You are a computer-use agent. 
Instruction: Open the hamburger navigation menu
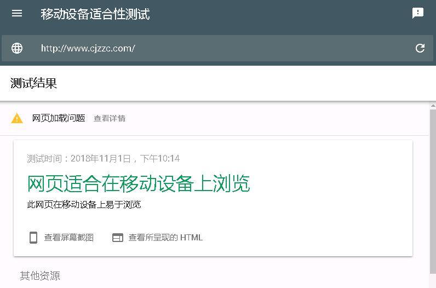click(x=17, y=13)
